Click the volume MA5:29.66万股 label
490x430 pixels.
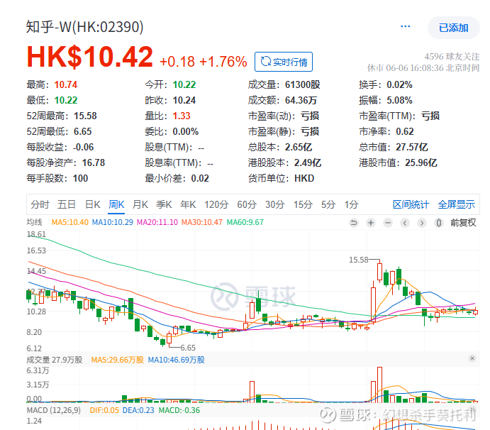pos(118,360)
